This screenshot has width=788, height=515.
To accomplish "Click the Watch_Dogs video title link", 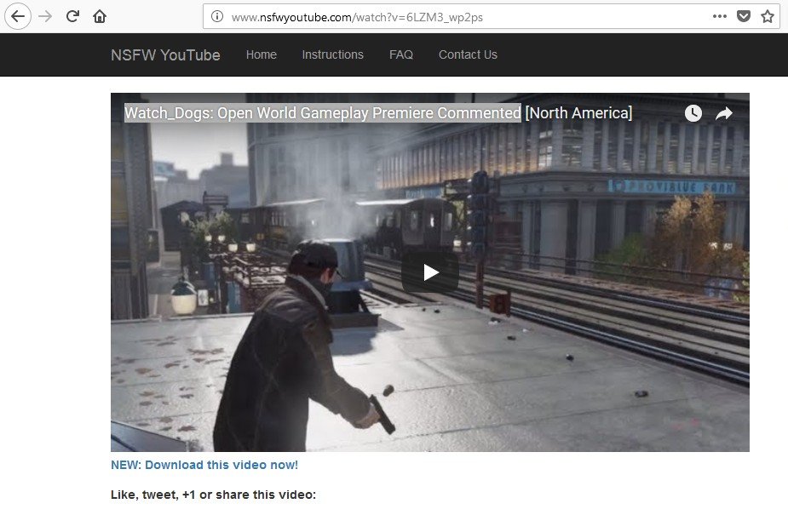I will click(x=378, y=113).
